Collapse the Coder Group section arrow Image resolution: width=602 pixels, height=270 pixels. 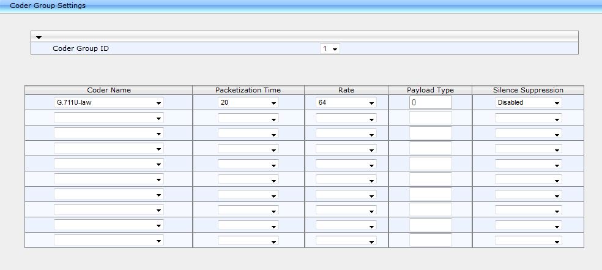(x=39, y=37)
